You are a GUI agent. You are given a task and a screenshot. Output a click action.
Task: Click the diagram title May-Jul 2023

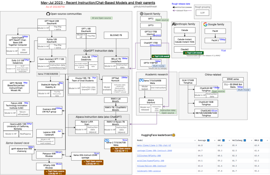click(98, 3)
